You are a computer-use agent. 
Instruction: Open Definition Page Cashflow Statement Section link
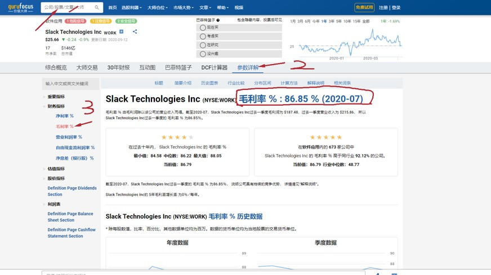tap(72, 233)
